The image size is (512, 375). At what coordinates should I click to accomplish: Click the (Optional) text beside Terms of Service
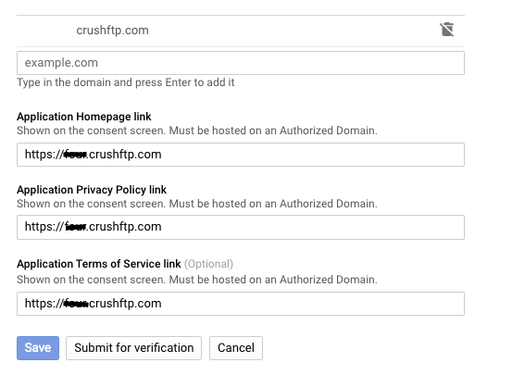click(208, 264)
